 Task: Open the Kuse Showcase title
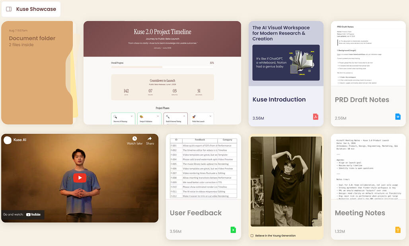[x=36, y=9]
